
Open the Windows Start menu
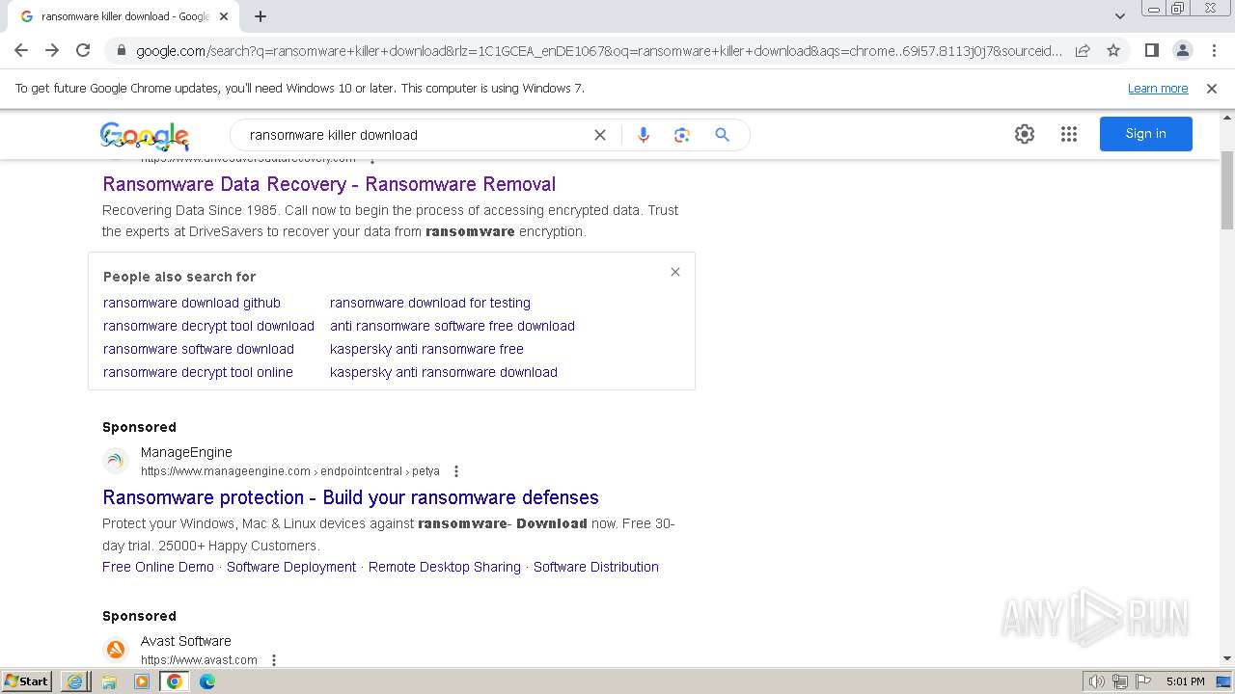tap(26, 681)
